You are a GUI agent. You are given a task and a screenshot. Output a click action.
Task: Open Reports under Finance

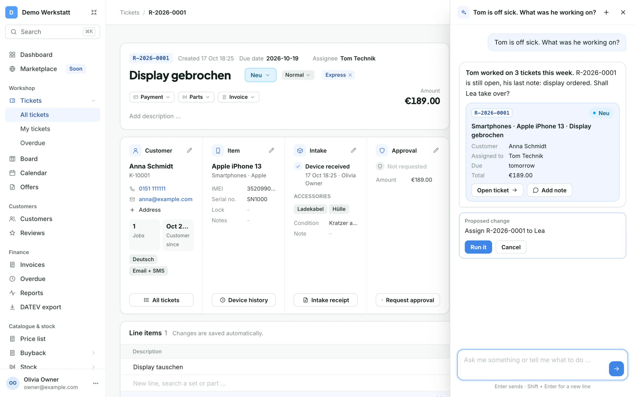point(53,293)
